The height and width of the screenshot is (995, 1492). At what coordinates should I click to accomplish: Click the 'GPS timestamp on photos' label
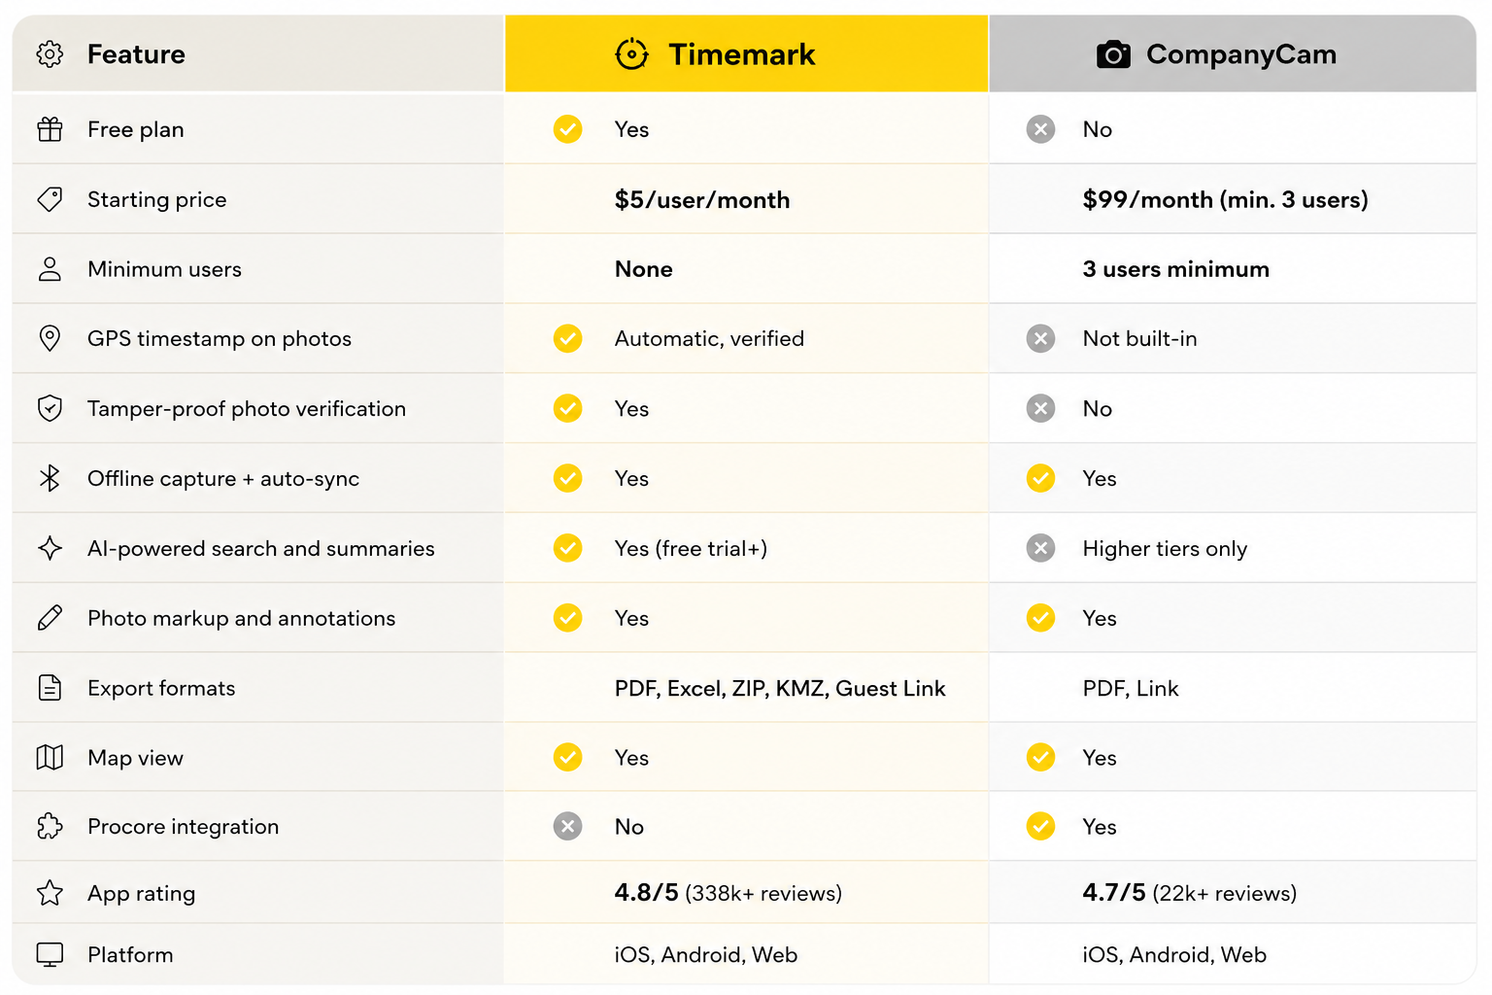point(220,339)
